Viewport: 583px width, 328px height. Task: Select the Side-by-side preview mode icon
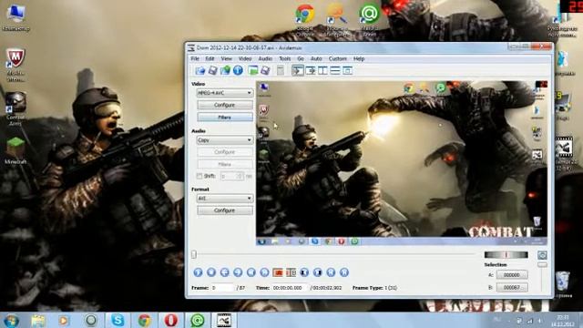coord(322,70)
